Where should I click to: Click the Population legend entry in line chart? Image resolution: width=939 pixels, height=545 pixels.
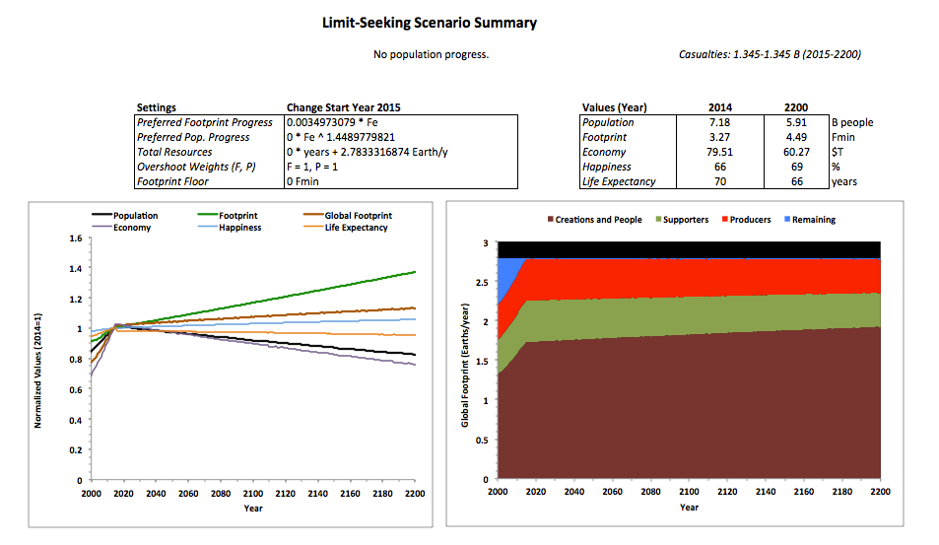(135, 215)
